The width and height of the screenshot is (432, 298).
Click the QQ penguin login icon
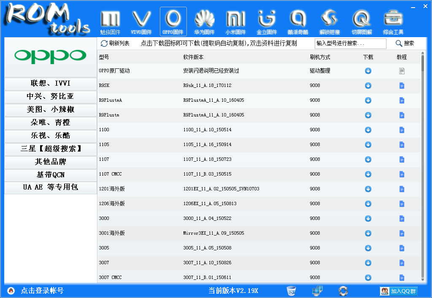click(11, 290)
